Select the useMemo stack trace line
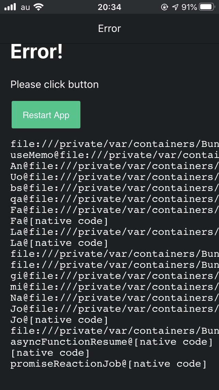The width and height of the screenshot is (219, 390). pyautogui.click(x=109, y=155)
